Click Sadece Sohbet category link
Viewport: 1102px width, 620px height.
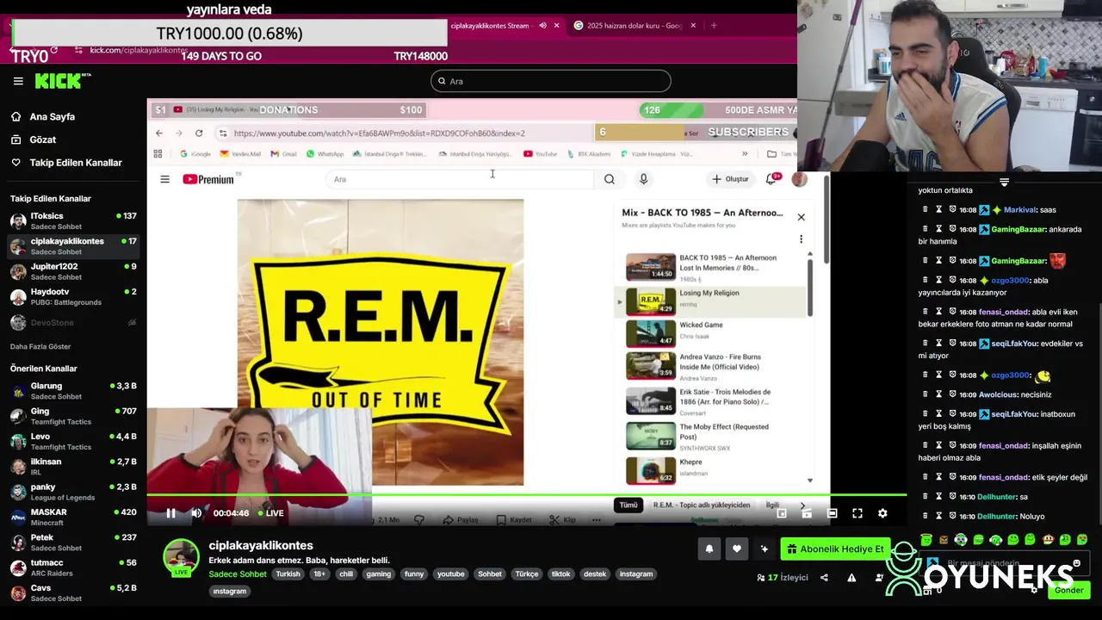coord(238,574)
